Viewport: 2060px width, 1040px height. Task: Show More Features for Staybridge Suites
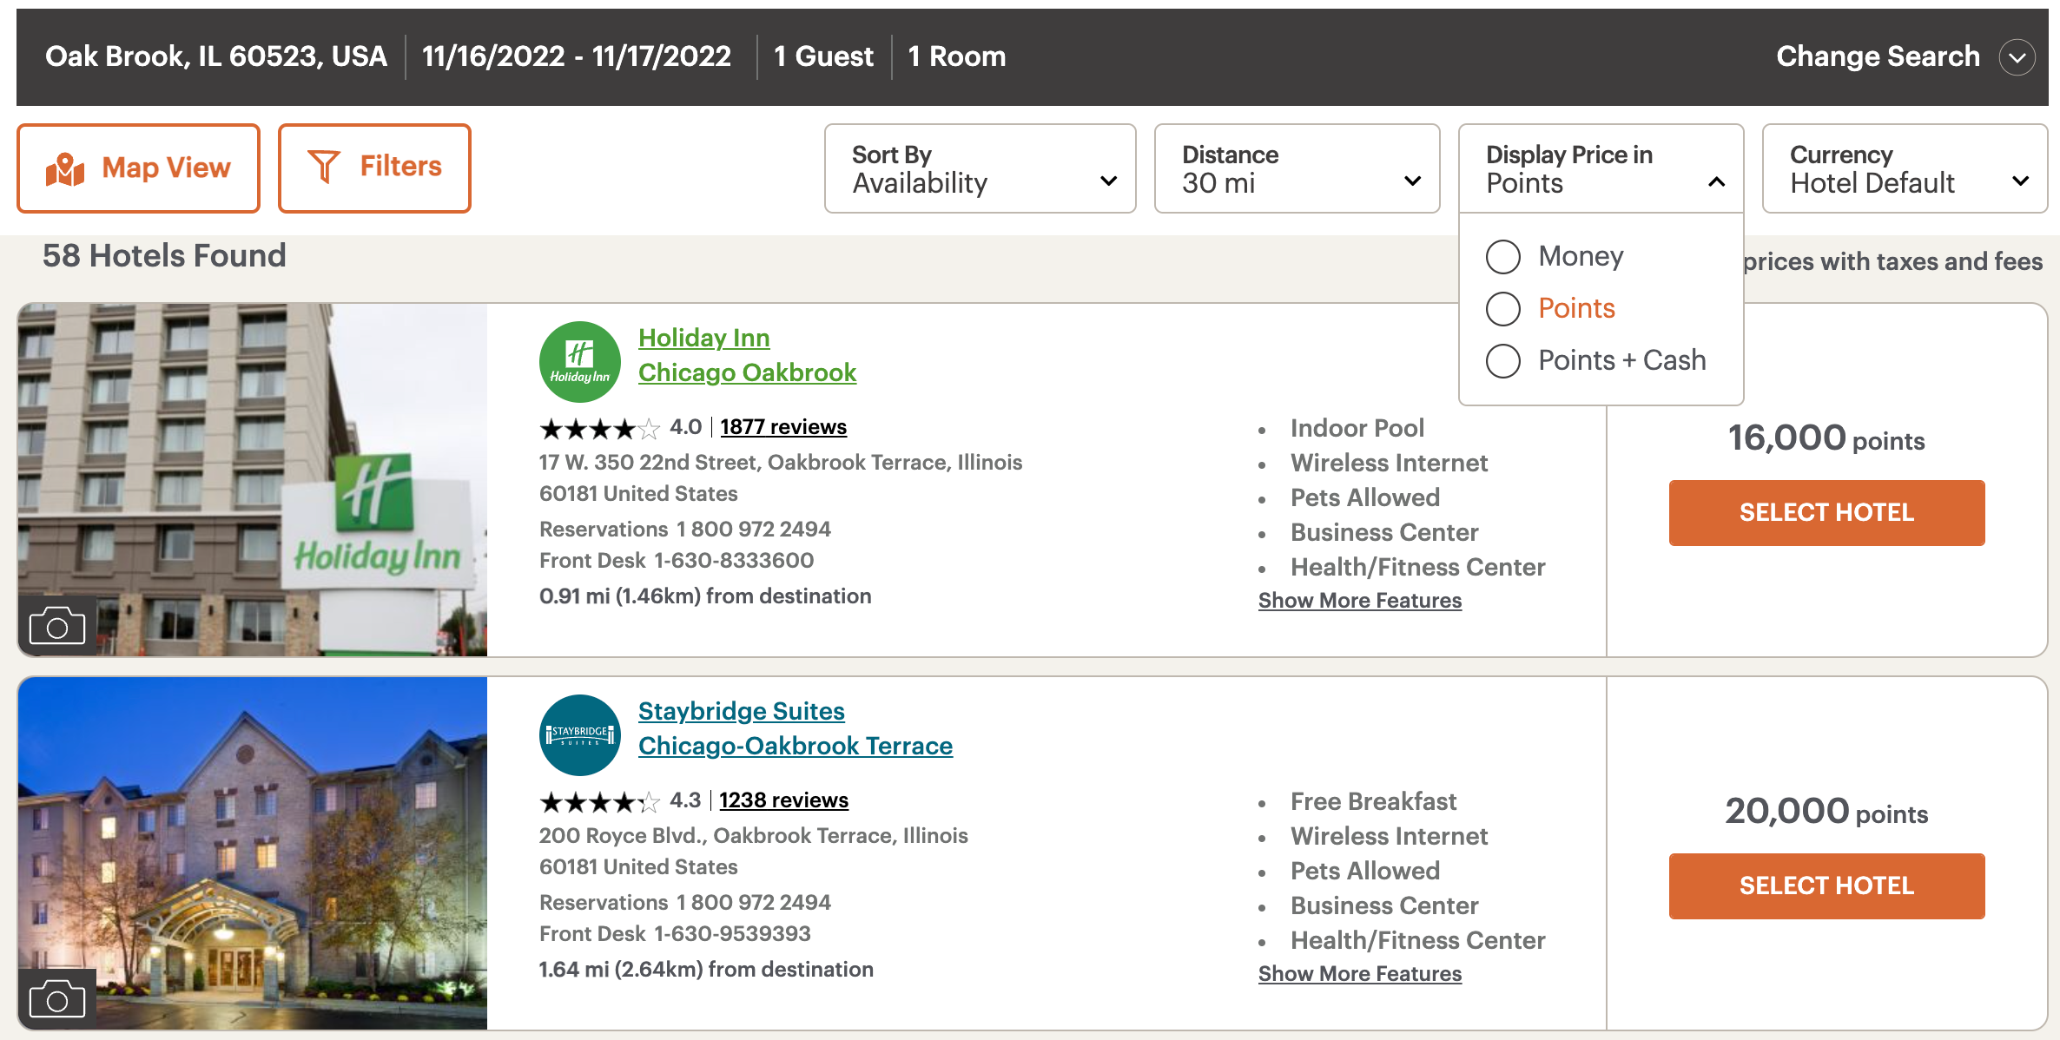tap(1359, 973)
